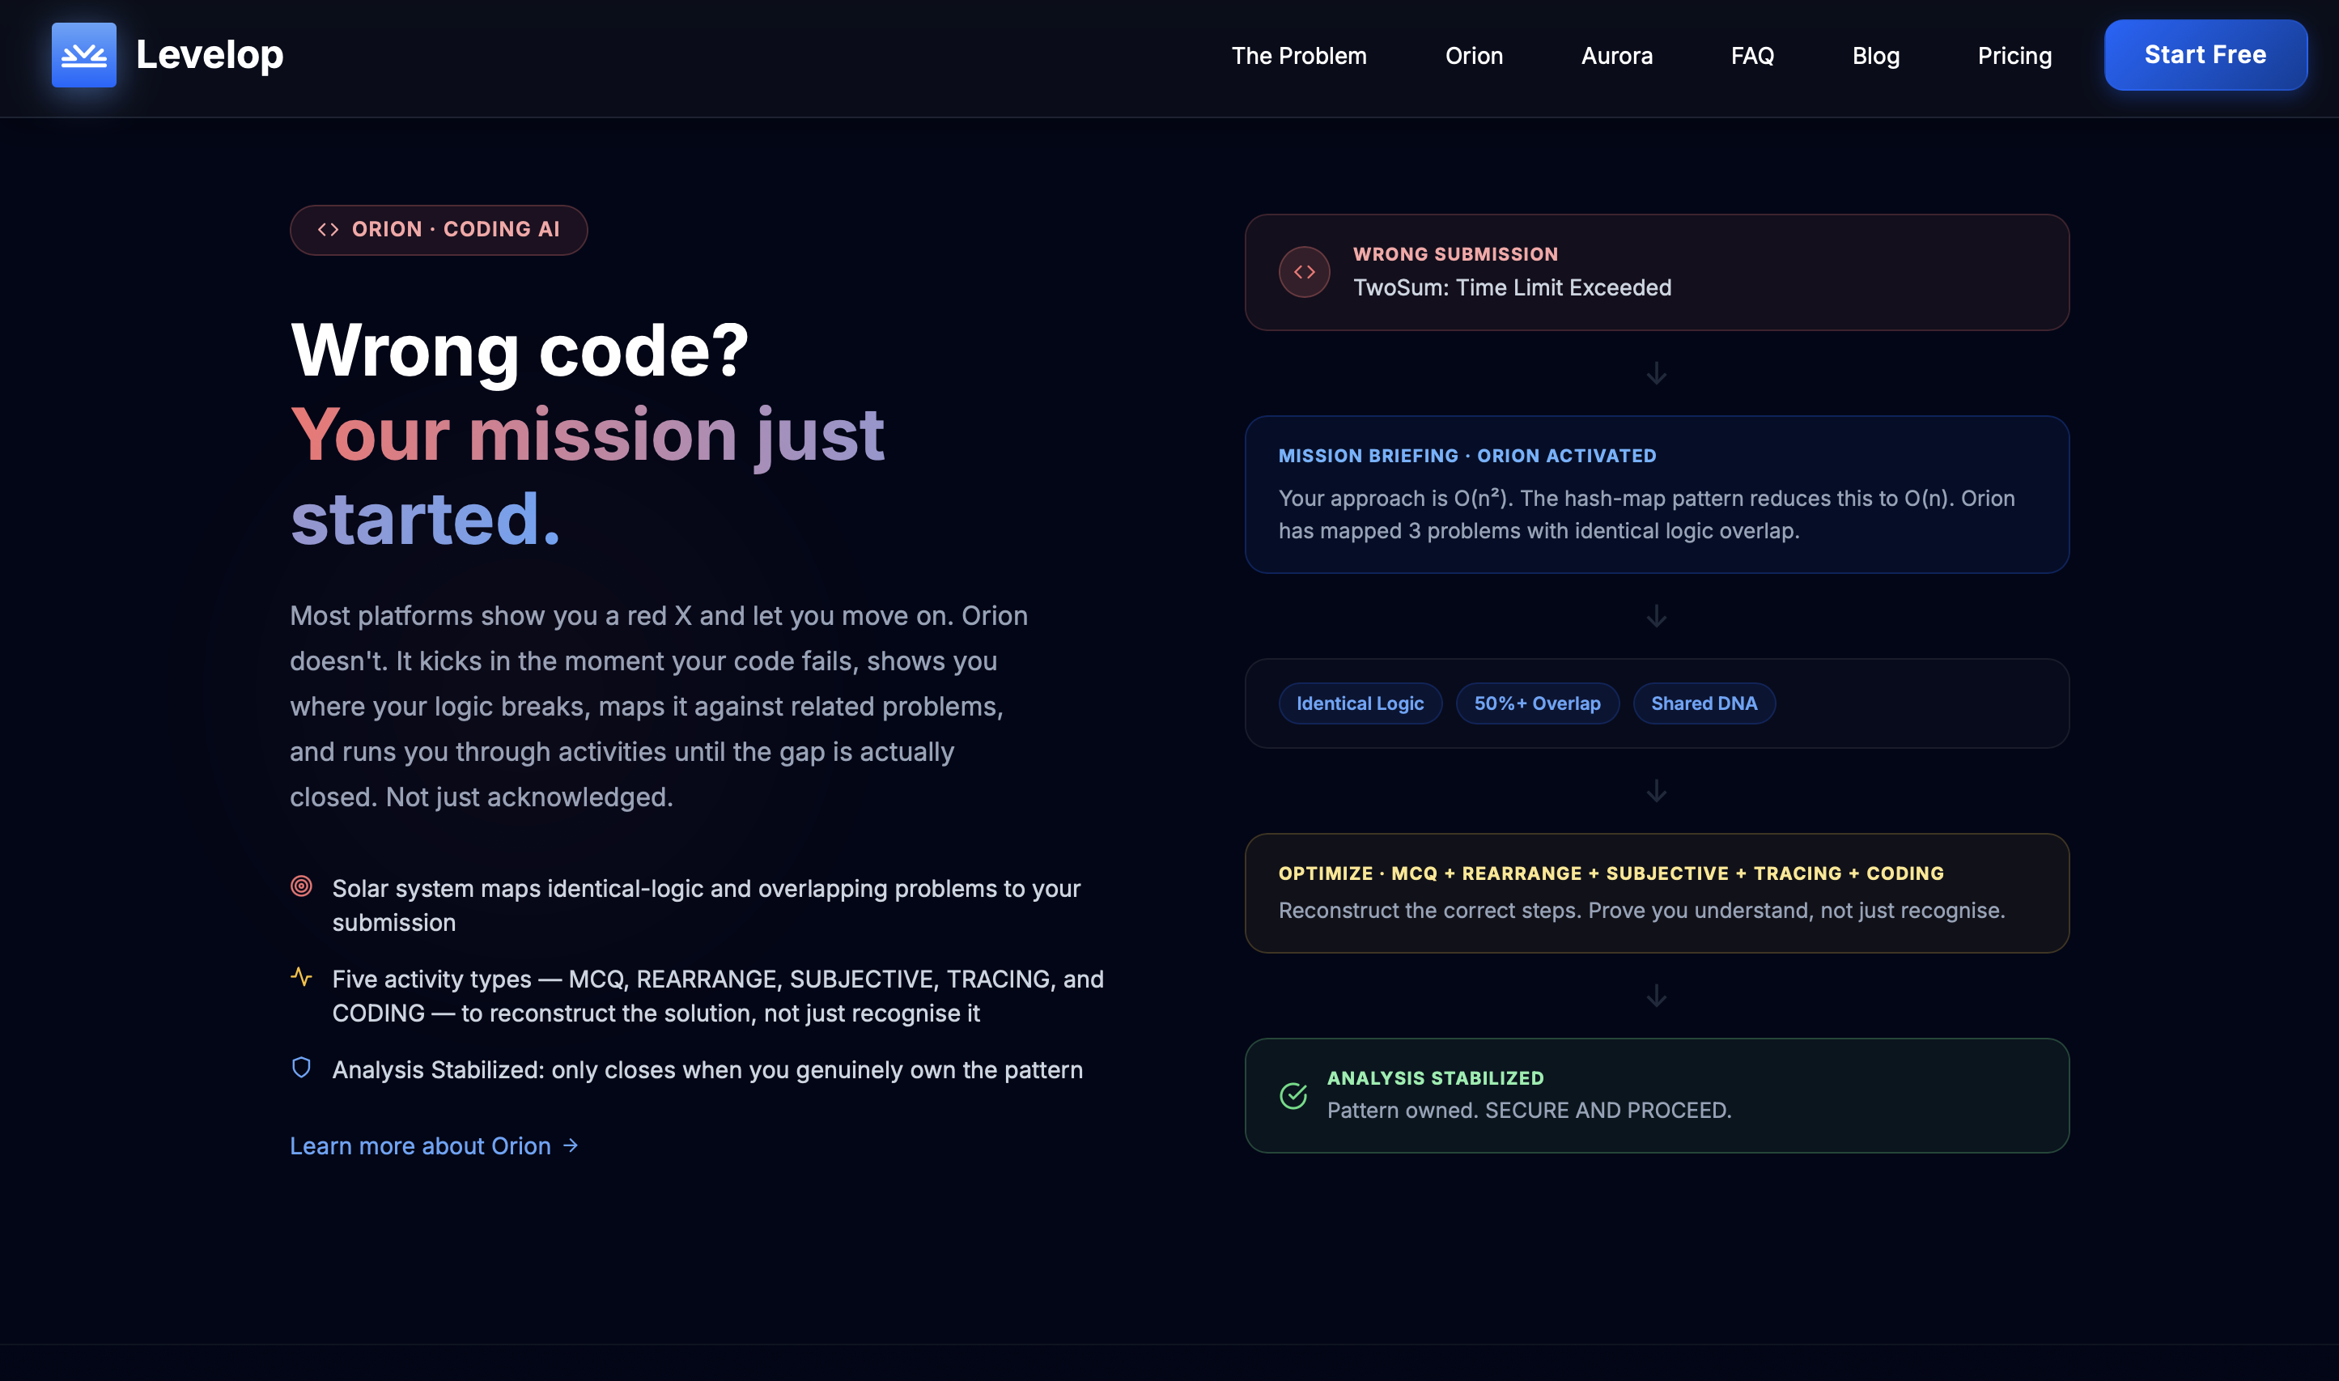Select the Identical Logic tag
Viewport: 2339px width, 1381px height.
pos(1360,703)
